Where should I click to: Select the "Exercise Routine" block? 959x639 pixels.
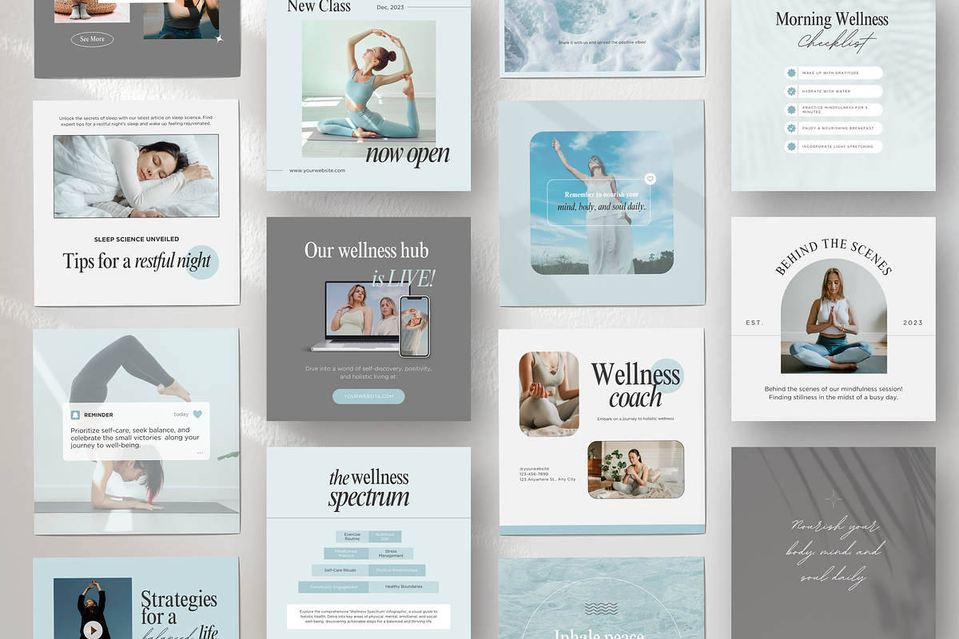pos(352,536)
